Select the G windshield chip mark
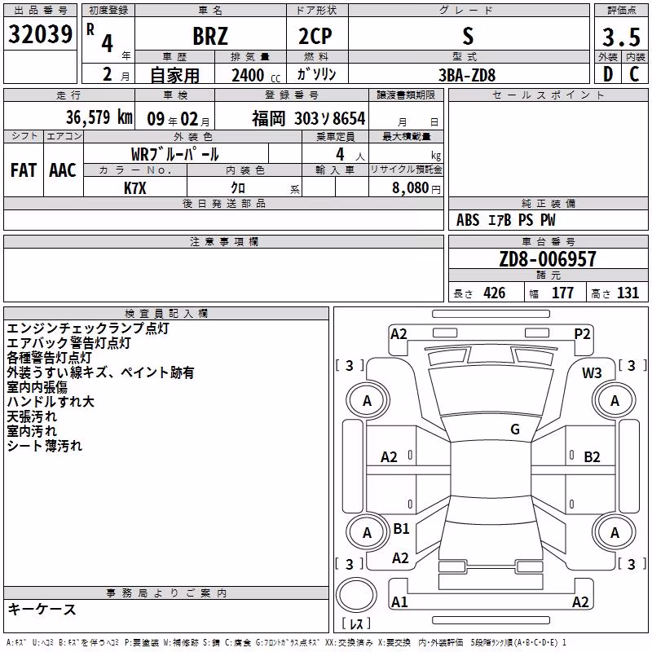 pos(515,429)
